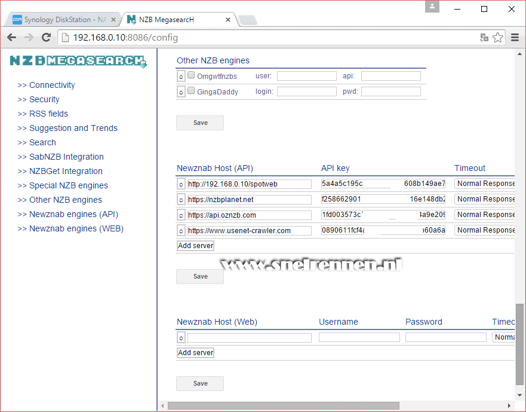
Task: Click the Newznab Web Password field
Action: pyautogui.click(x=446, y=337)
